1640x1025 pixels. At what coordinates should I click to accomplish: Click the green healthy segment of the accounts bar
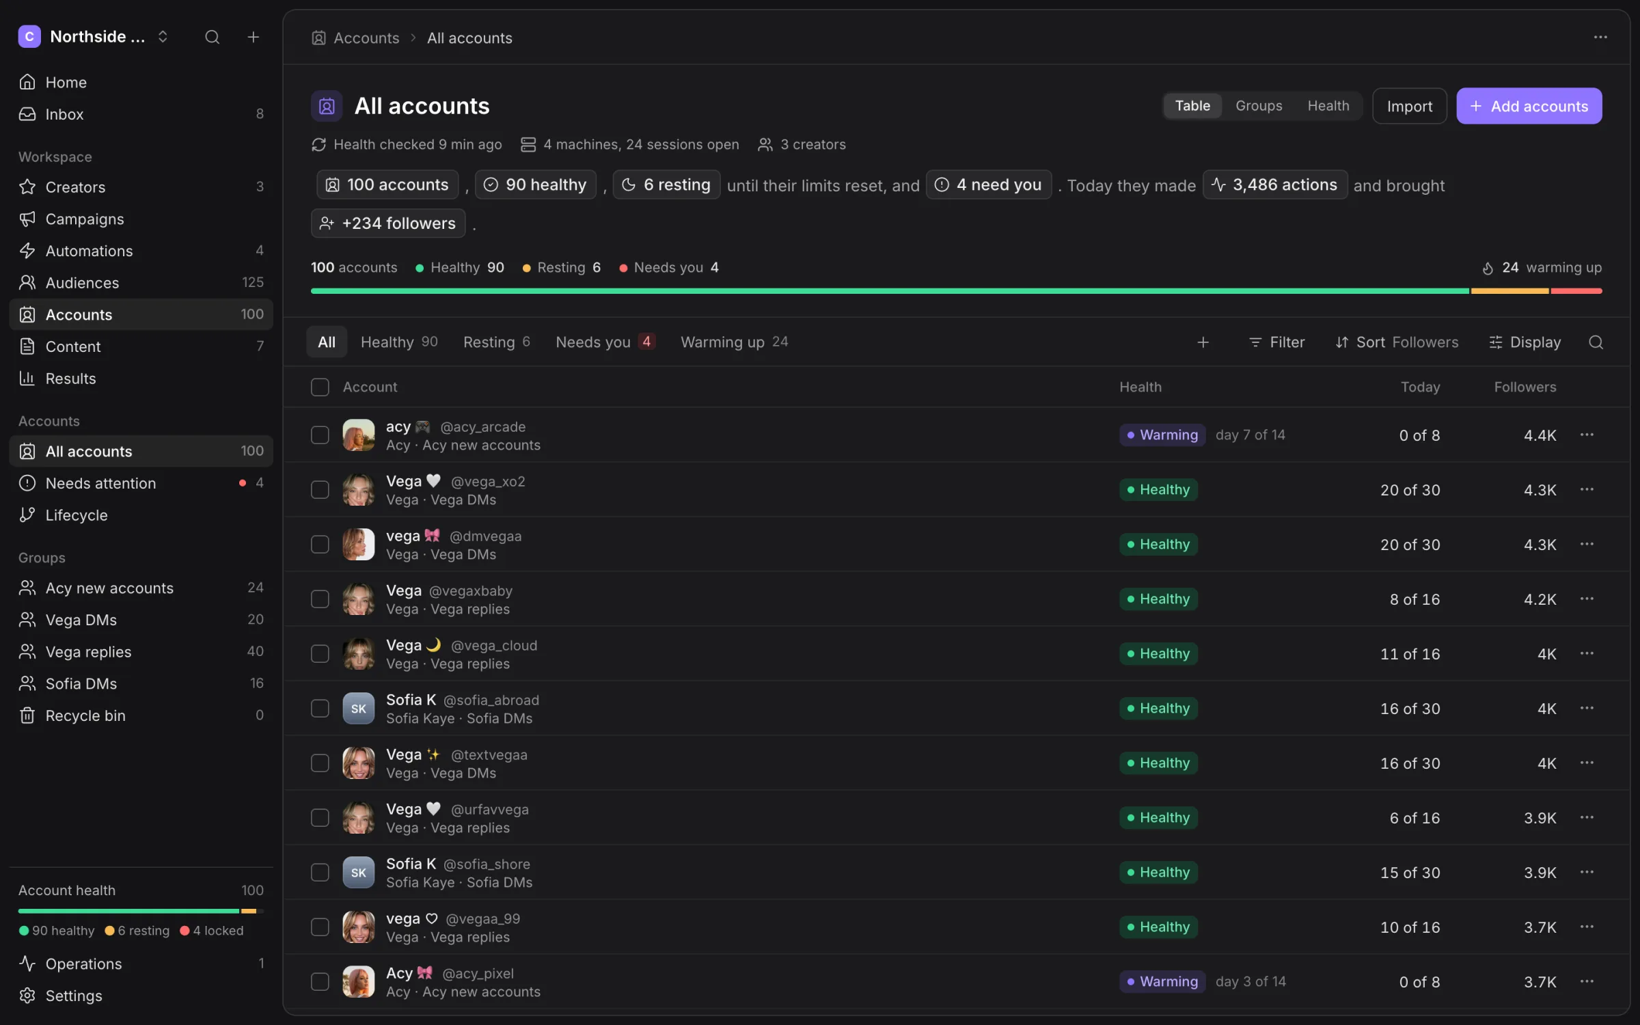click(x=890, y=291)
